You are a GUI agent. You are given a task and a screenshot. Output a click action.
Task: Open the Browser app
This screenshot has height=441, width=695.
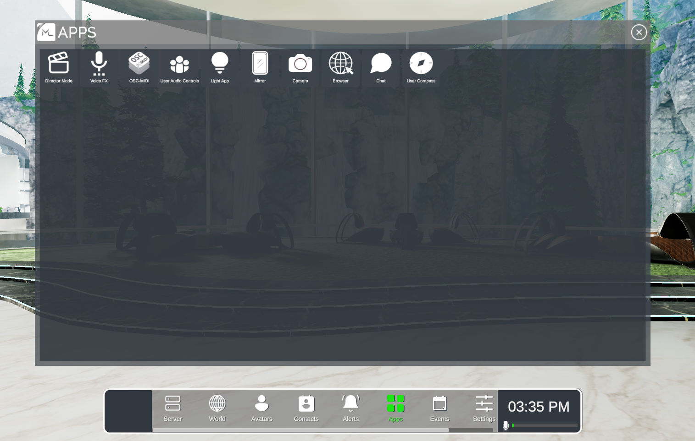[341, 67]
